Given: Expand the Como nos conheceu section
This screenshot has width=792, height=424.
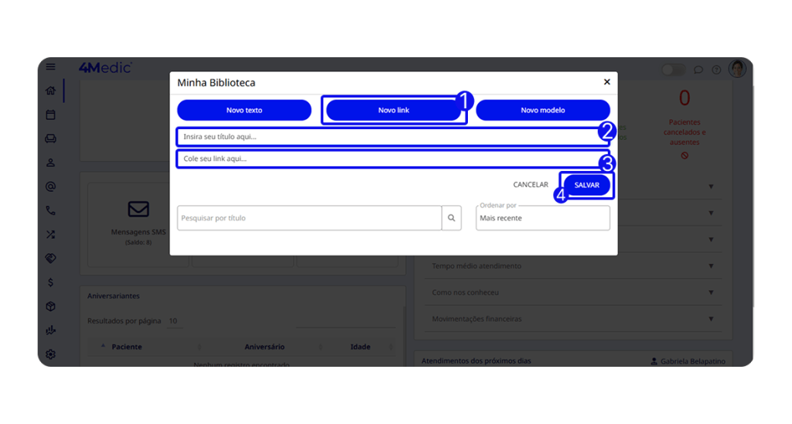Looking at the screenshot, I should click(573, 292).
